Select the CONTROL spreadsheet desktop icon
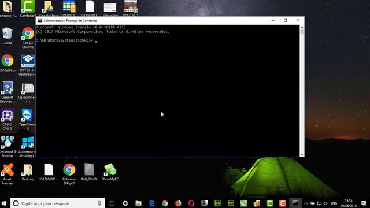The height and width of the screenshot is (208, 370). point(69,9)
